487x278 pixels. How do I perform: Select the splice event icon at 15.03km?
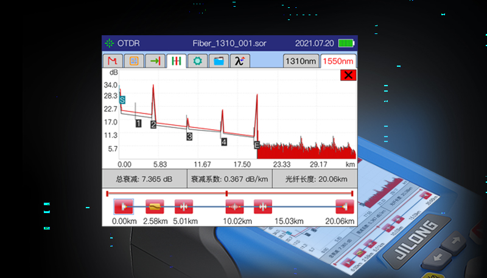pos(263,206)
